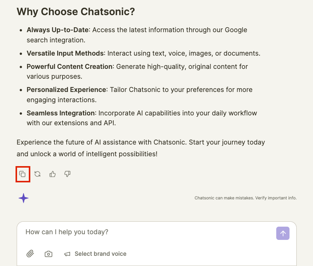The width and height of the screenshot is (313, 266).
Task: Click the purple Chatsonic sparkle logo
Action: click(23, 198)
